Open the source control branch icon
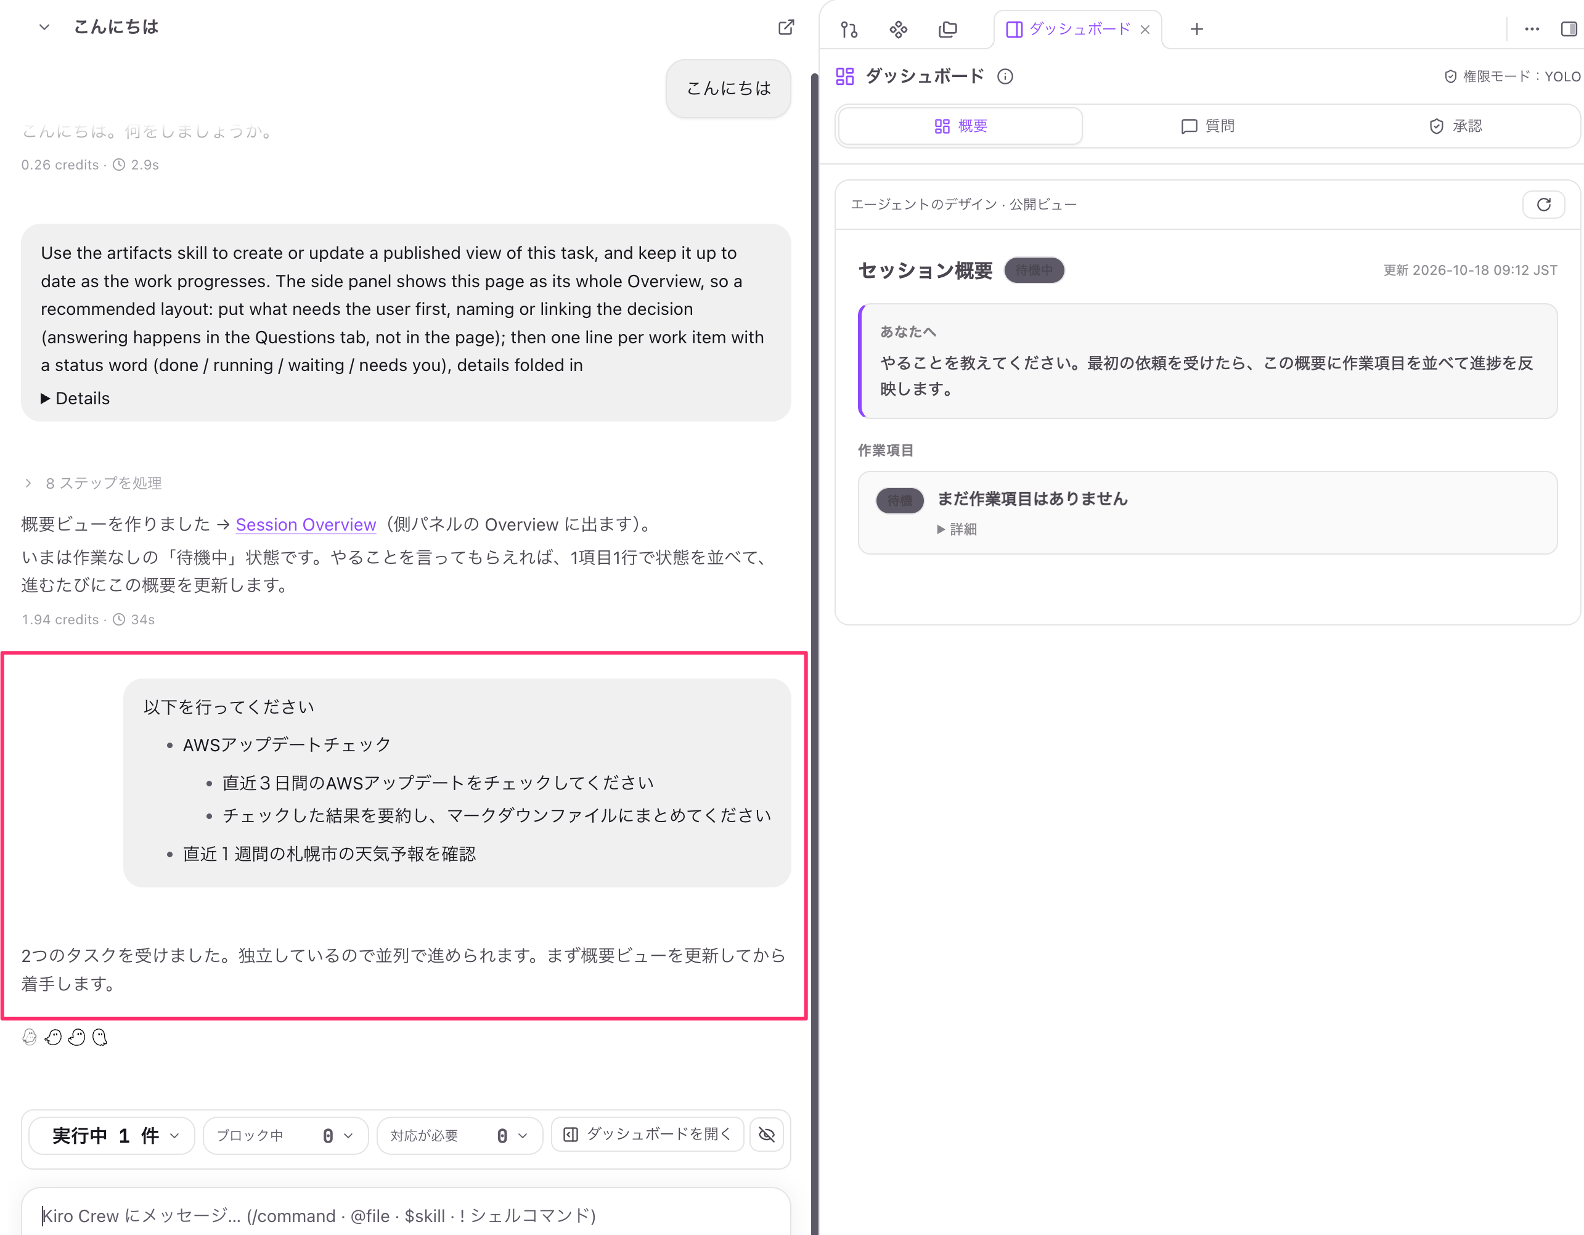 pyautogui.click(x=849, y=29)
